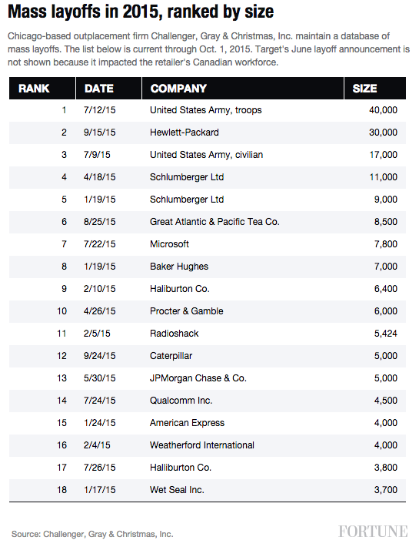Click the 4,000 value in Weatherford's row

(386, 445)
